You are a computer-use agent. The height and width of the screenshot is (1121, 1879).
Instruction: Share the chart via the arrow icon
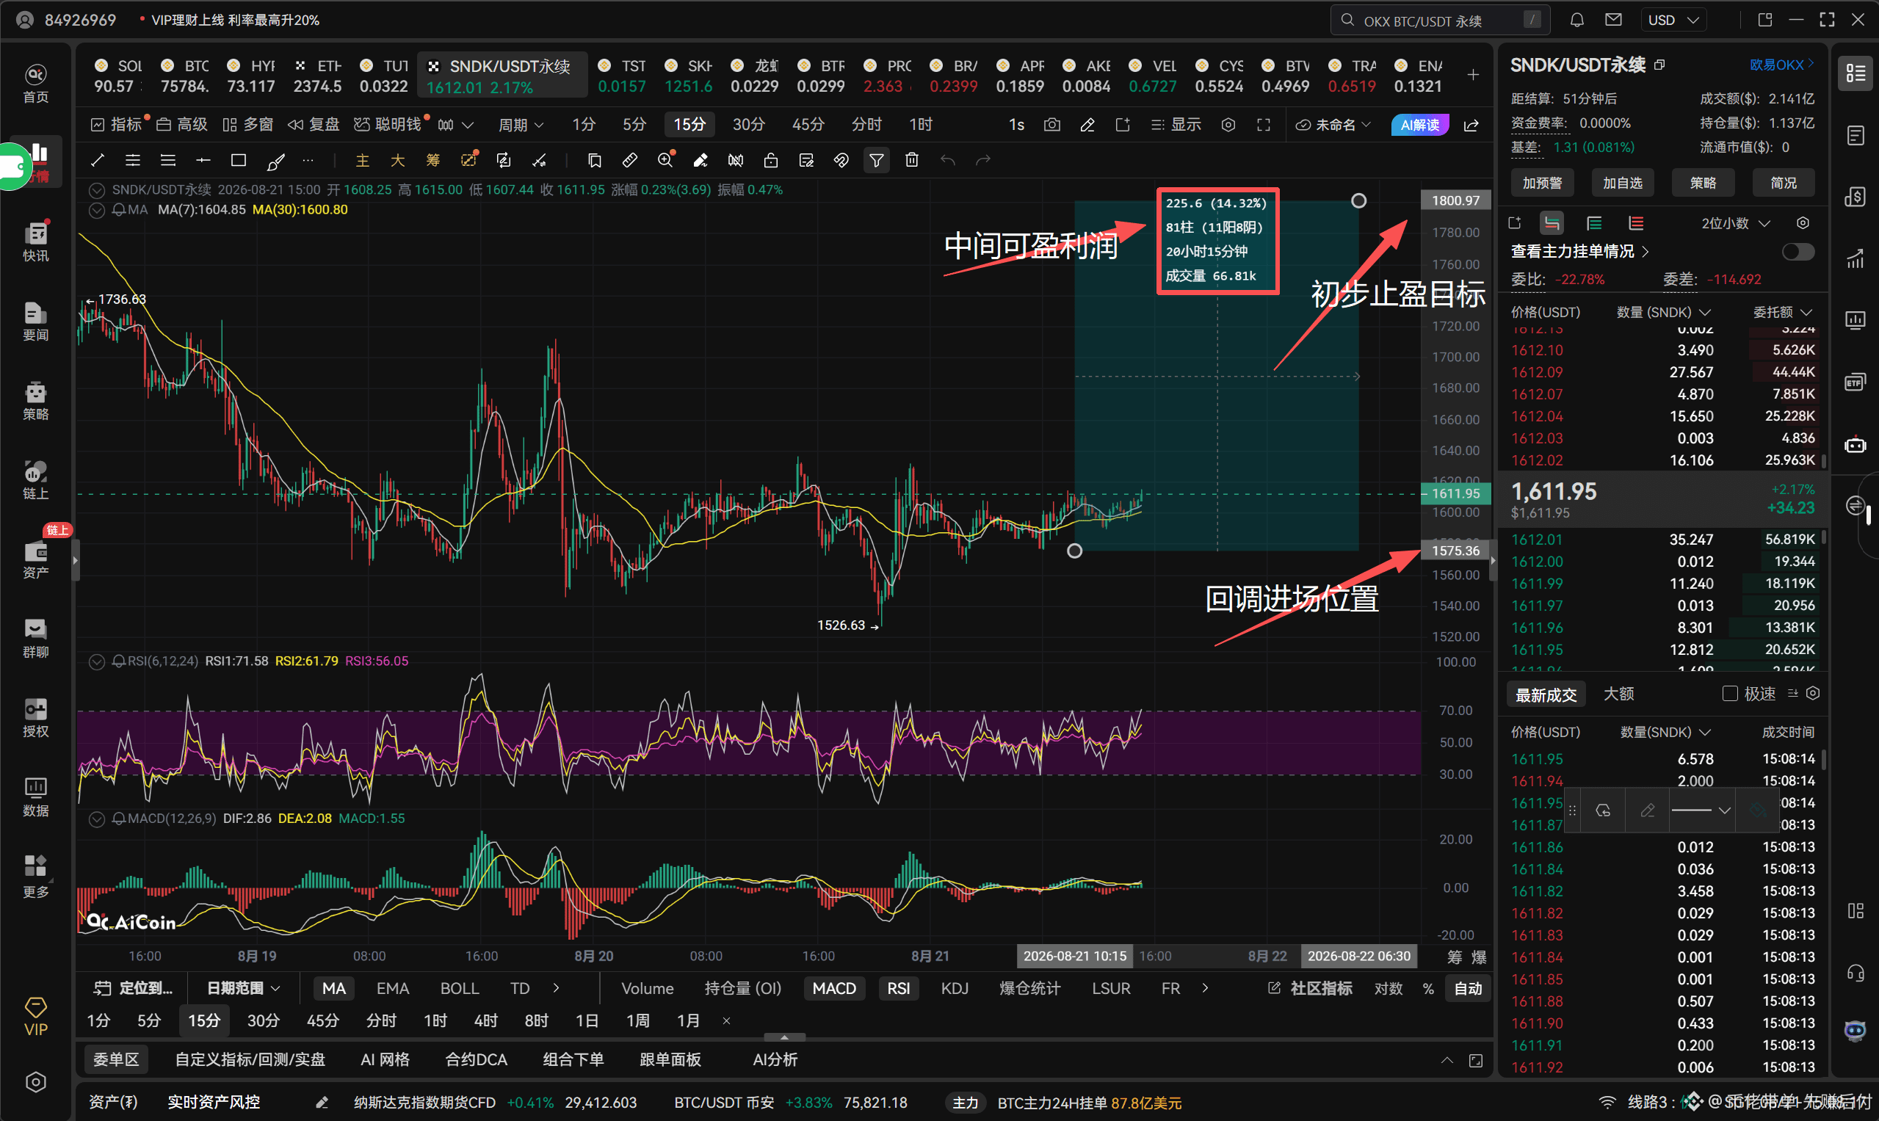click(x=1471, y=125)
